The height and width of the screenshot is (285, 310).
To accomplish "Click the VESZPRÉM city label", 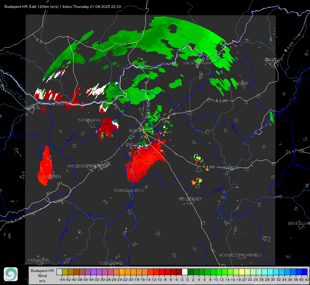I will [51, 177].
